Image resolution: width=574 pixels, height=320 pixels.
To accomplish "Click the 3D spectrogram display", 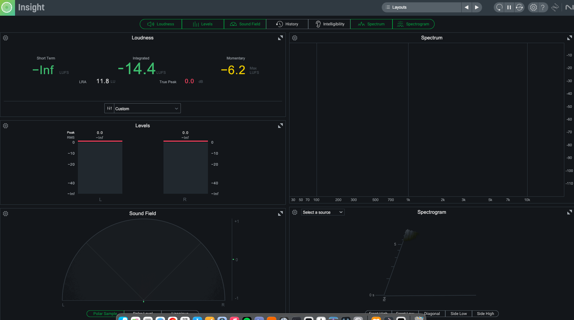I will pos(423,263).
